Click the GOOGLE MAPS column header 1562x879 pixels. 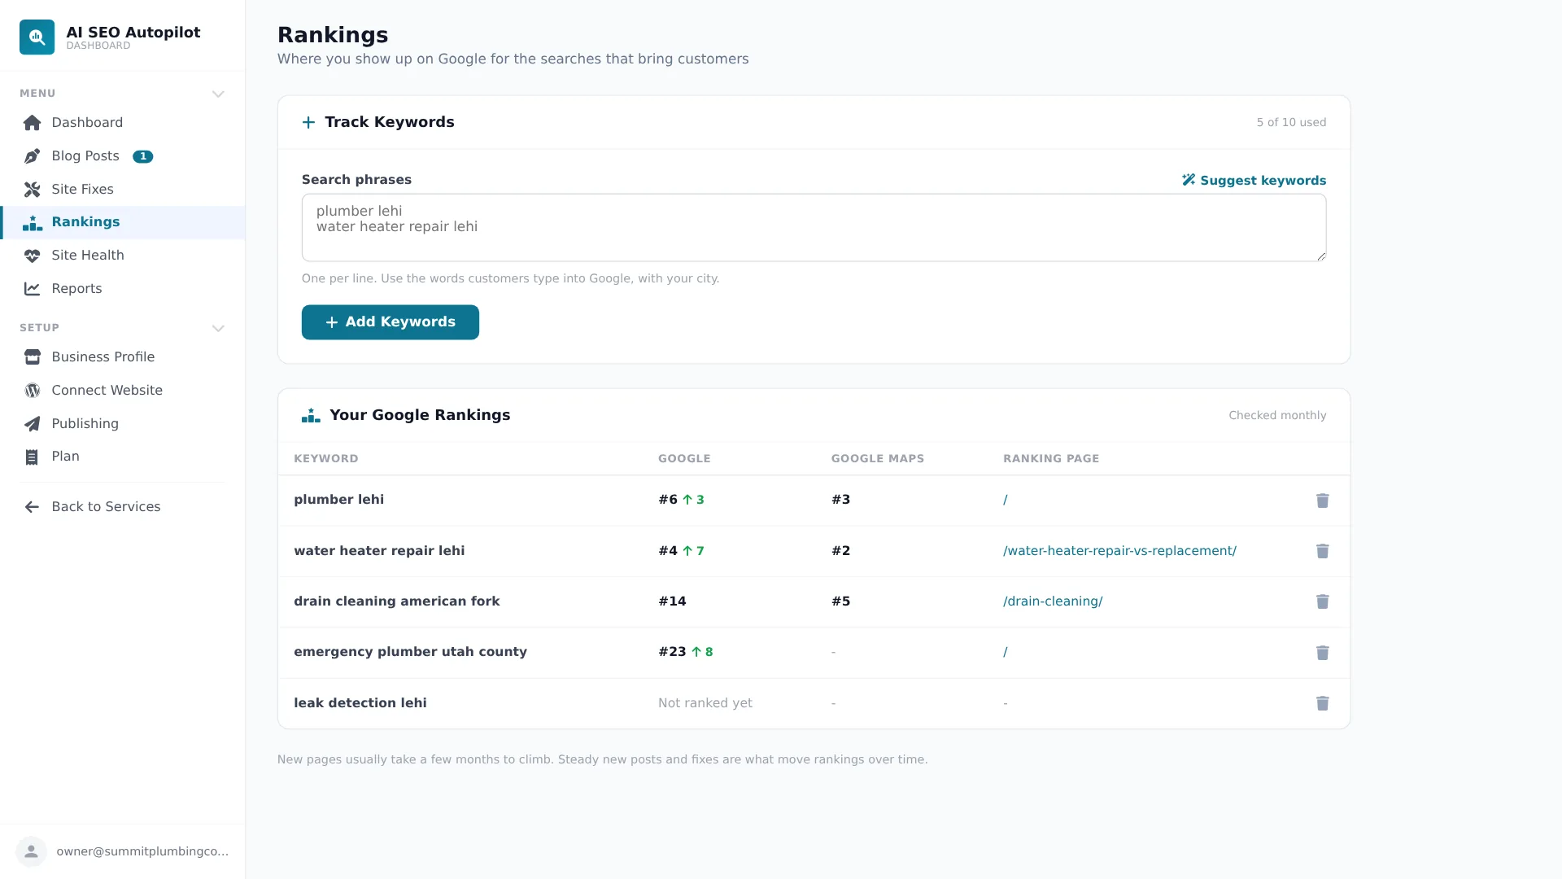[877, 459]
